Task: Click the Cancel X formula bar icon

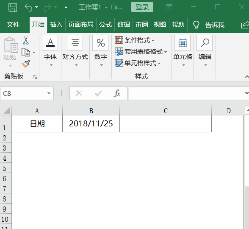Action: [x=79, y=93]
